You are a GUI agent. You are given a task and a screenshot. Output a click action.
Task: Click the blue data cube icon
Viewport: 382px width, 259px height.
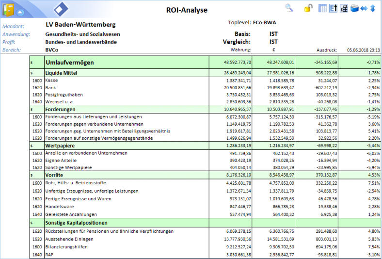point(354,8)
